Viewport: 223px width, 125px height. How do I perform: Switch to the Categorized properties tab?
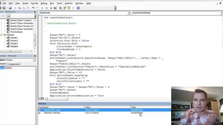tap(14, 64)
